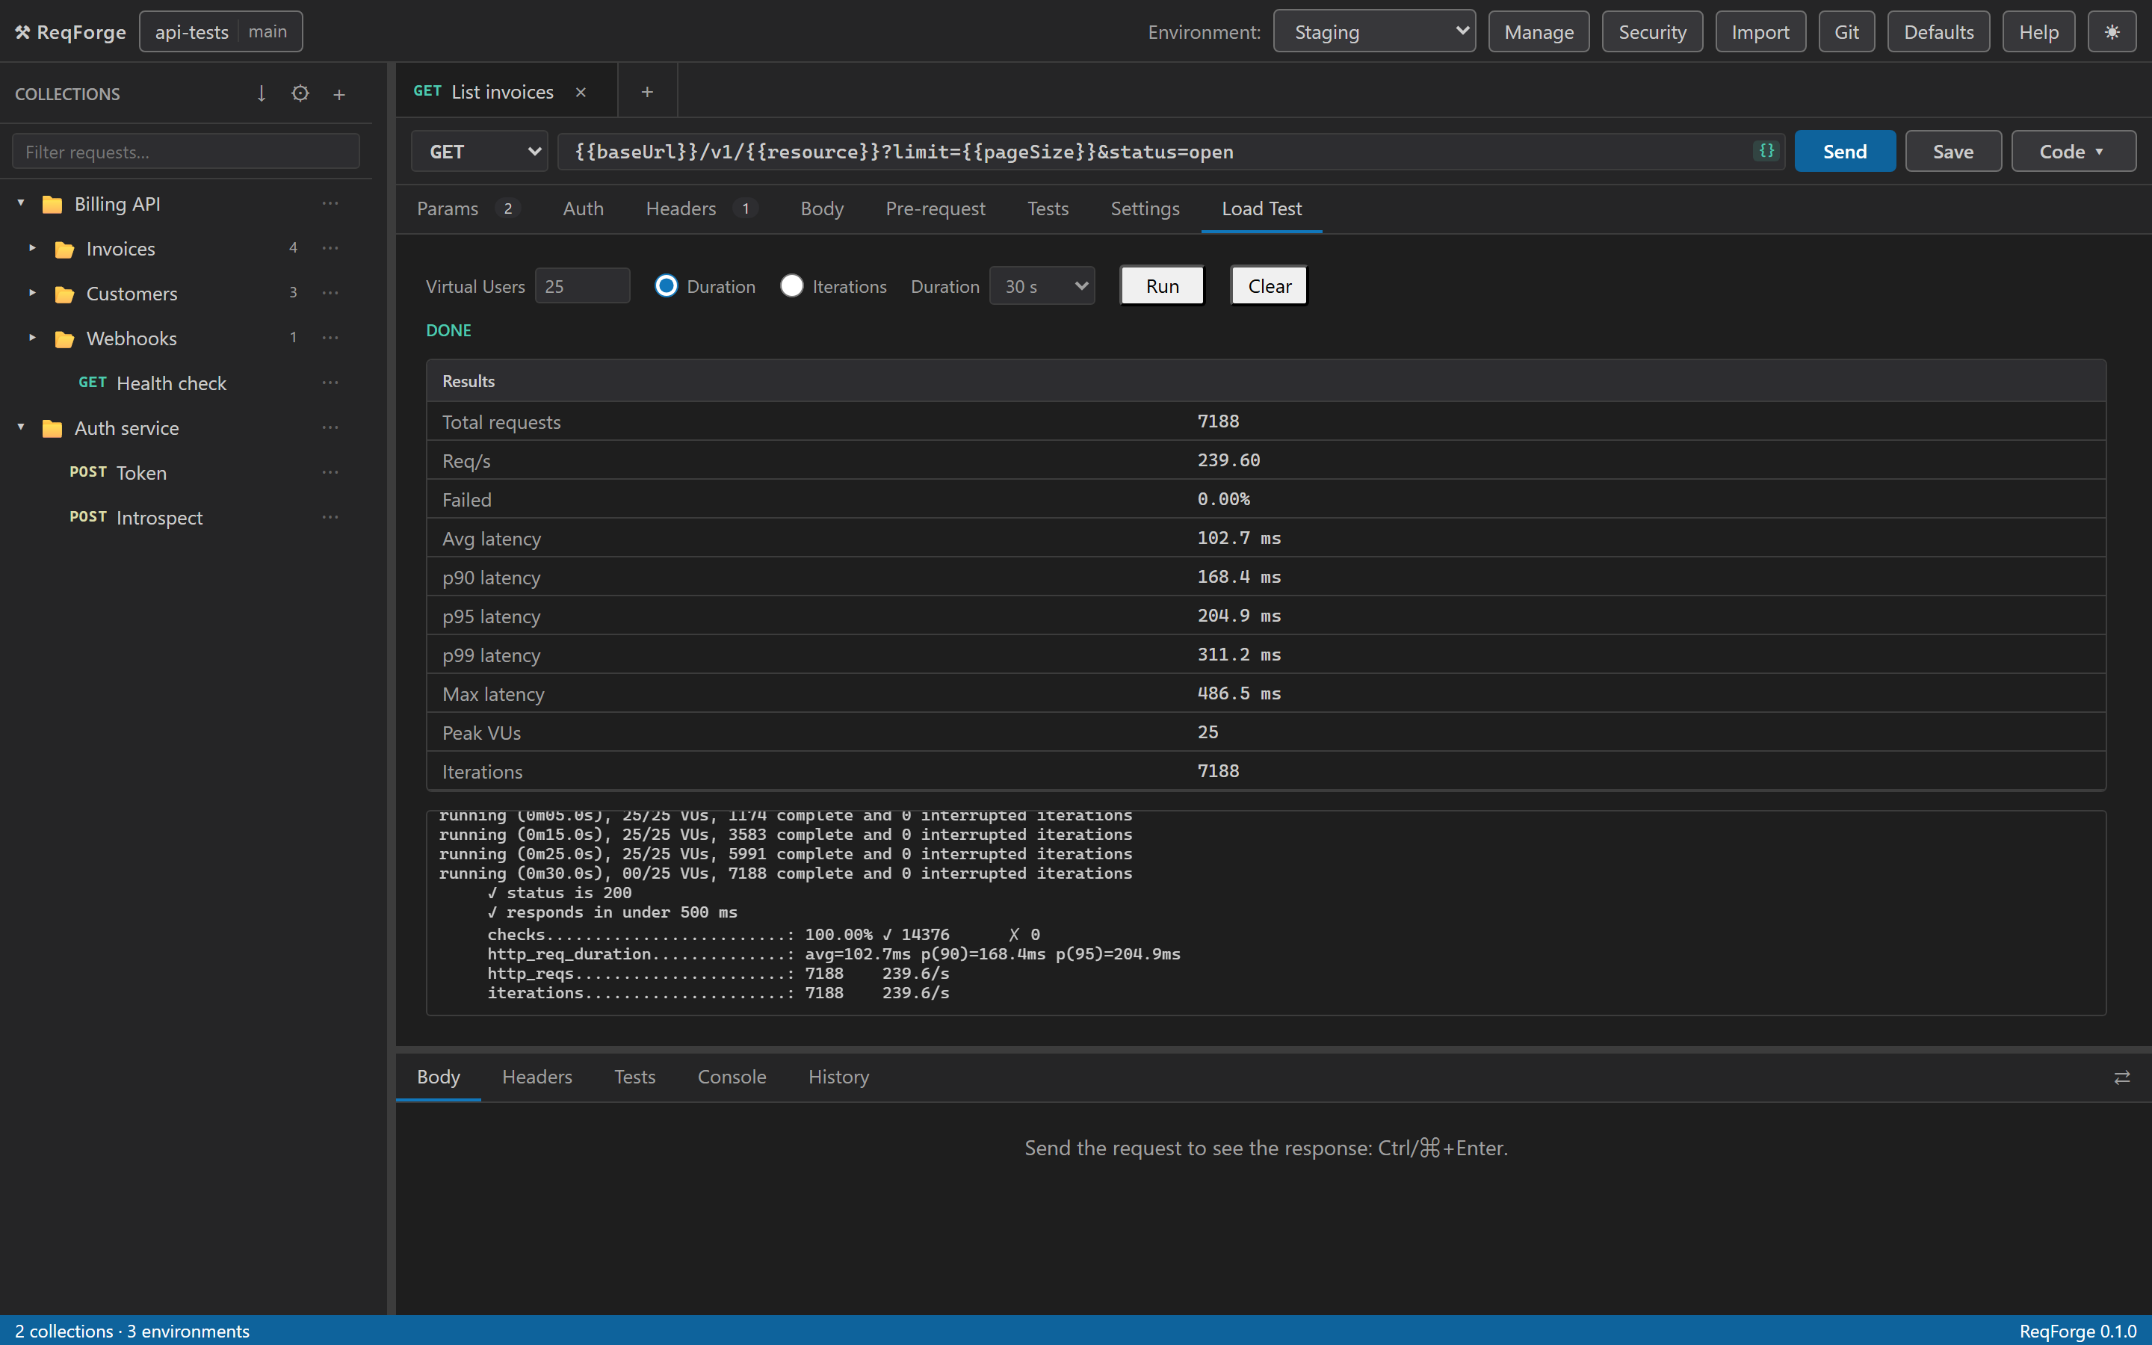
Task: Clear the load test results
Action: 1269,285
